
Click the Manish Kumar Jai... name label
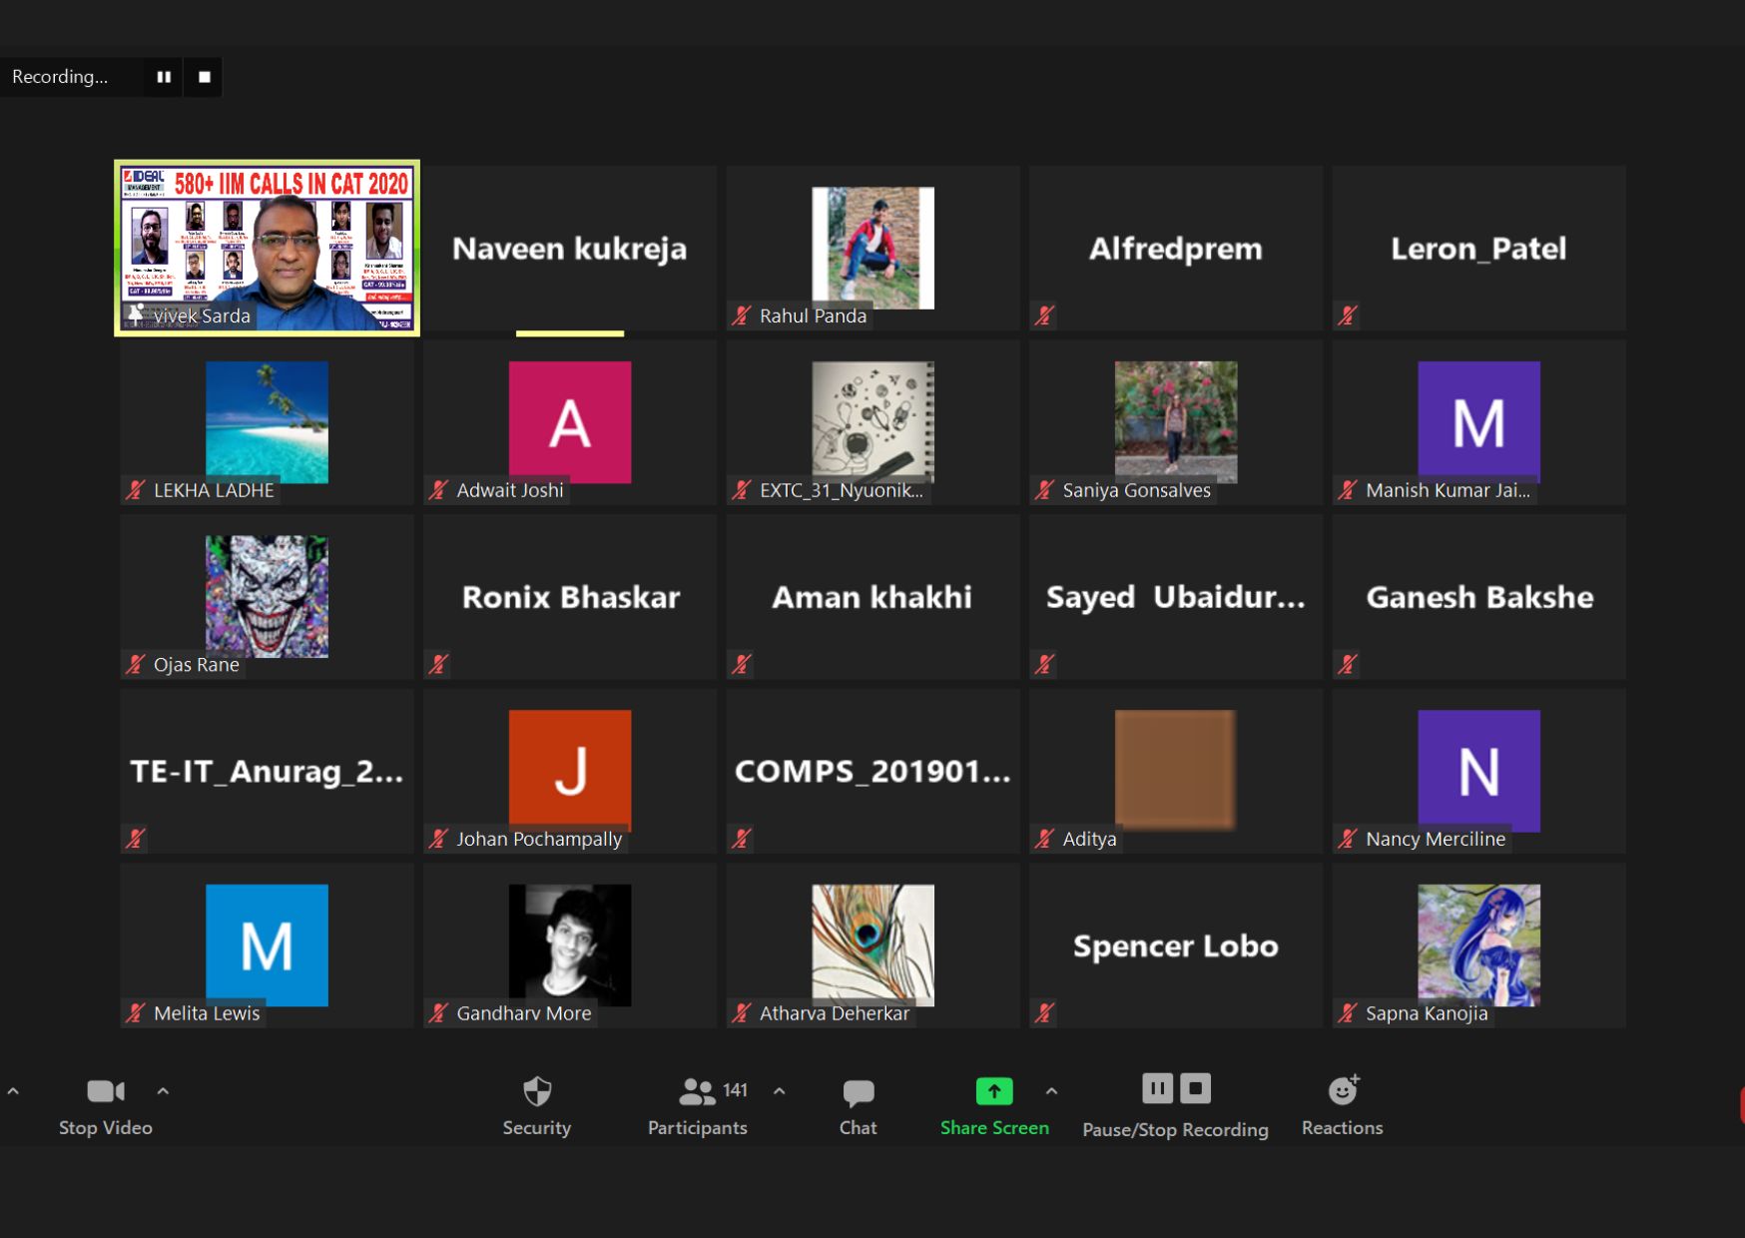(1448, 491)
